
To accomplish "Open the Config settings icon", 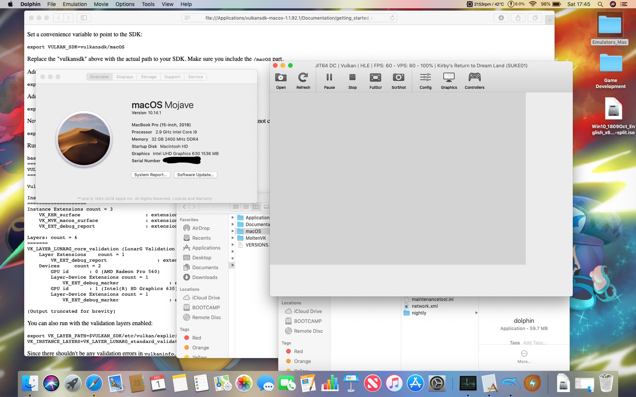I will click(426, 81).
